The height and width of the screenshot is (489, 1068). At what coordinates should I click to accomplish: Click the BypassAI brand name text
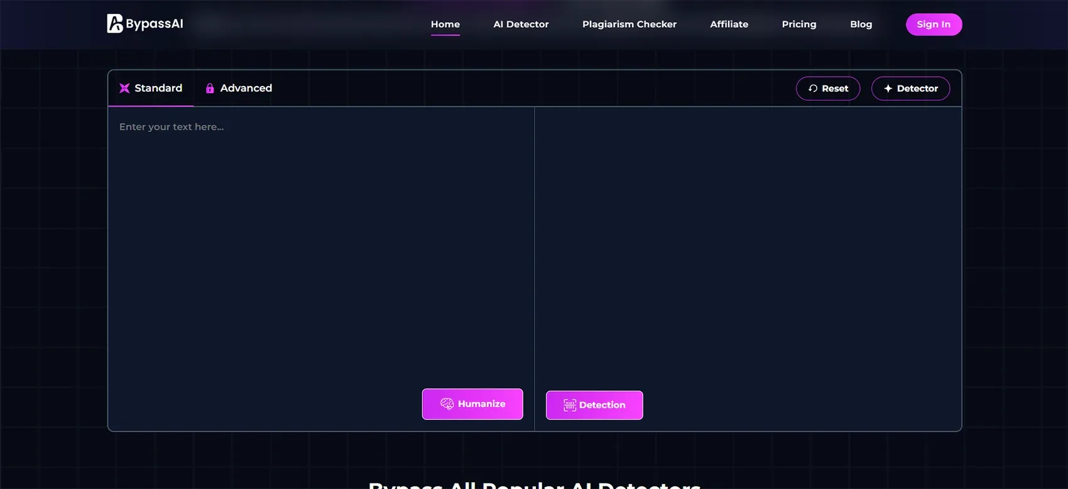point(155,24)
